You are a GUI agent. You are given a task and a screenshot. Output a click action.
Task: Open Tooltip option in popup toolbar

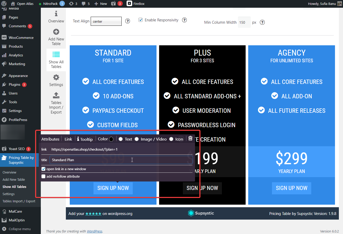pyautogui.click(x=85, y=139)
